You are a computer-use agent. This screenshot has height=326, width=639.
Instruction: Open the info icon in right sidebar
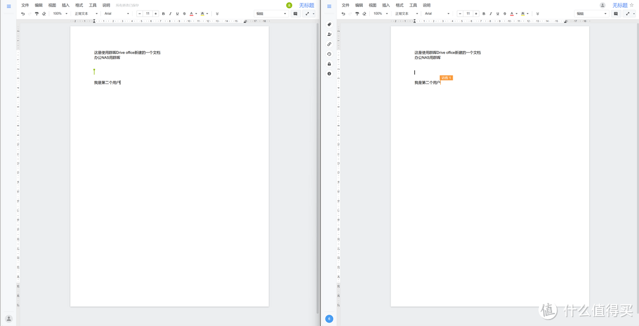330,74
